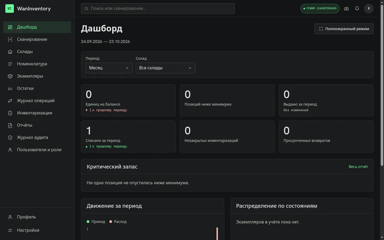This screenshot has height=240, width=384.
Task: Click the Журнал аудита shield icon
Action: coord(10,138)
